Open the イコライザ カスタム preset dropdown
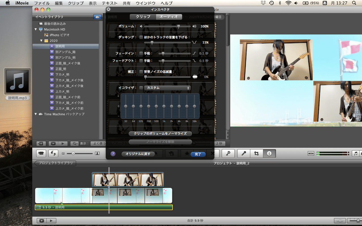 tap(167, 88)
